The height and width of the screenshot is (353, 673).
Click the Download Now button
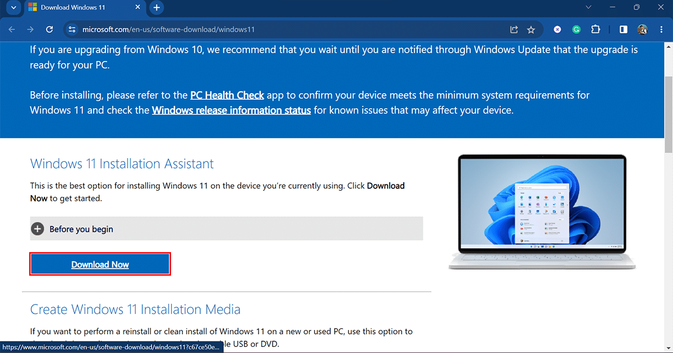point(100,264)
